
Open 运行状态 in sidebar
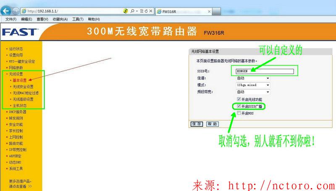coord(16,49)
